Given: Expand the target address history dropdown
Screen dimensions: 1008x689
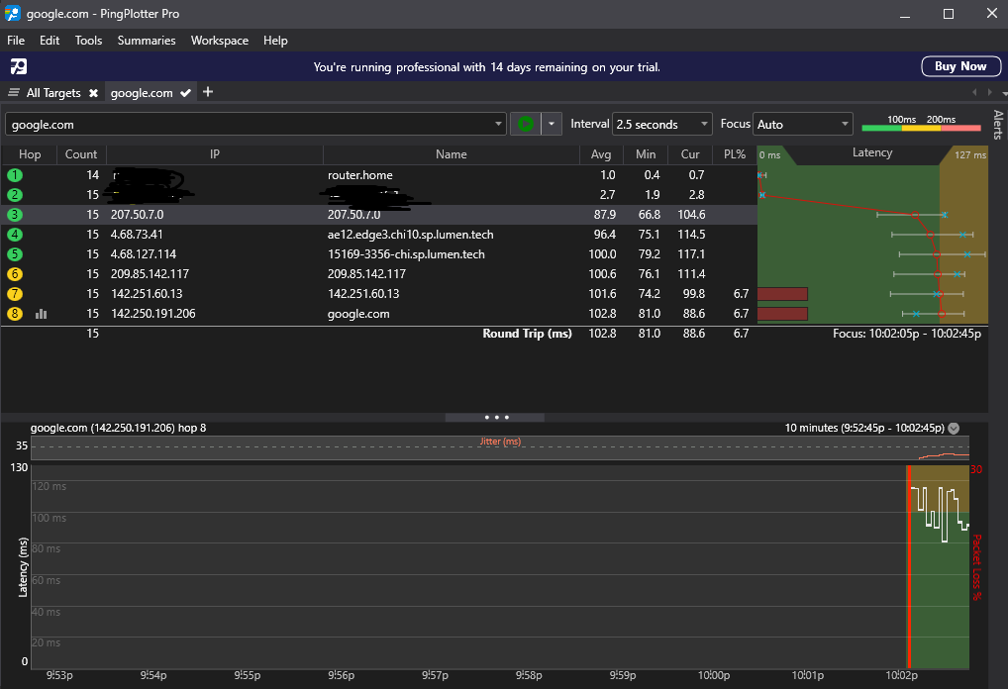Looking at the screenshot, I should click(498, 125).
